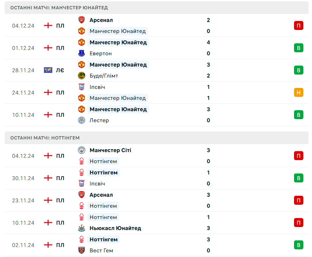
Task: Open the Буде/Глімт team name link
Action: point(104,76)
